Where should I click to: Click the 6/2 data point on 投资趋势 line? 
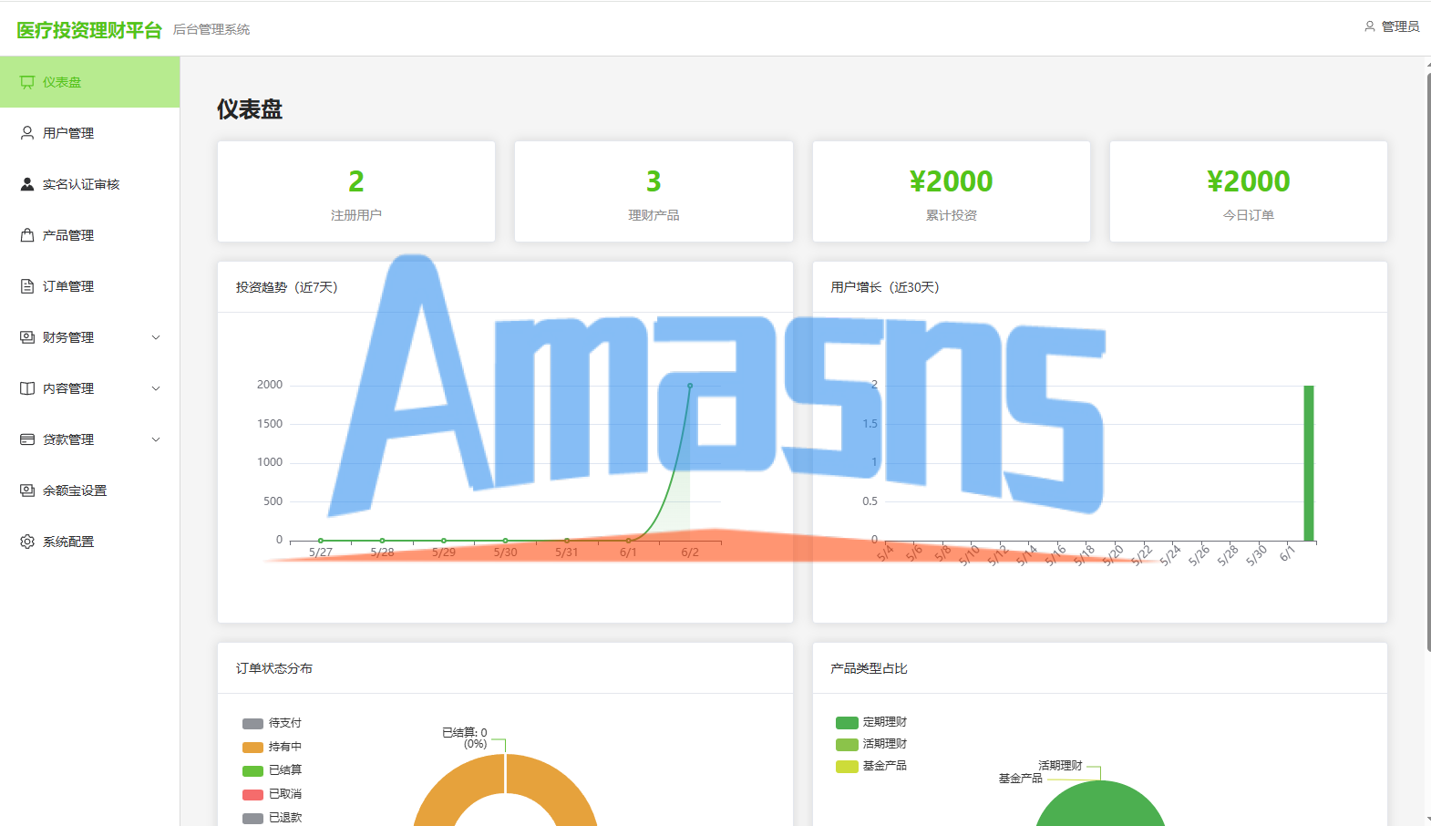690,386
